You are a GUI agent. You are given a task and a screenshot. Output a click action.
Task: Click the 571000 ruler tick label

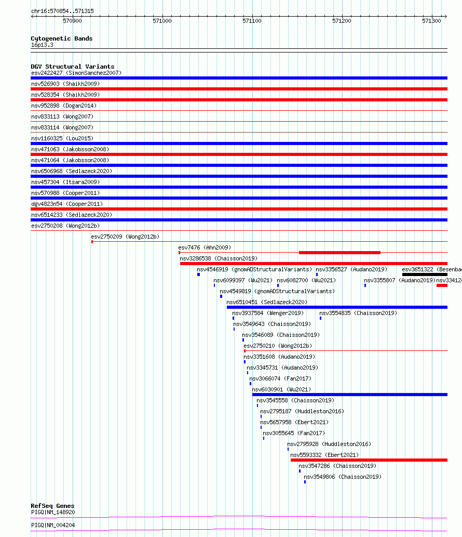(162, 21)
